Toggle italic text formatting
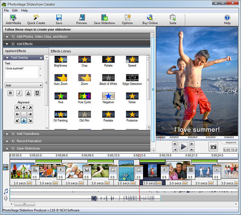Screen dimensions: 241x215 click(19, 93)
